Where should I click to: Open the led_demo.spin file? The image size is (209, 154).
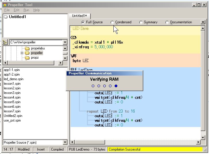[x=13, y=79]
